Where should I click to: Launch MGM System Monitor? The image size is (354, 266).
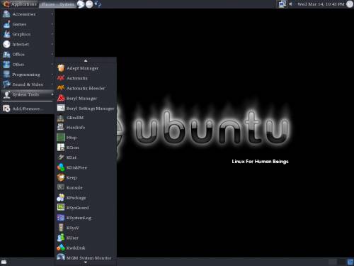click(x=86, y=257)
